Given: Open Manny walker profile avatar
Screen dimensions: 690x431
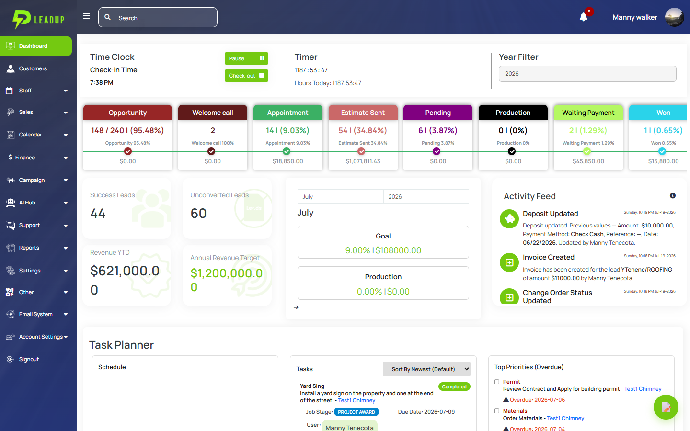Looking at the screenshot, I should click(x=674, y=17).
